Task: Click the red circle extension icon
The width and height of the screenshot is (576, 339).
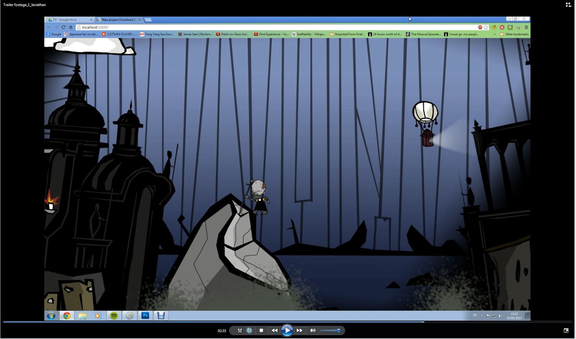Action: 502,27
